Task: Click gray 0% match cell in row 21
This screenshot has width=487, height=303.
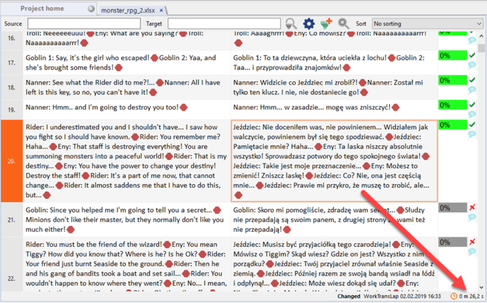Action: tap(453, 208)
